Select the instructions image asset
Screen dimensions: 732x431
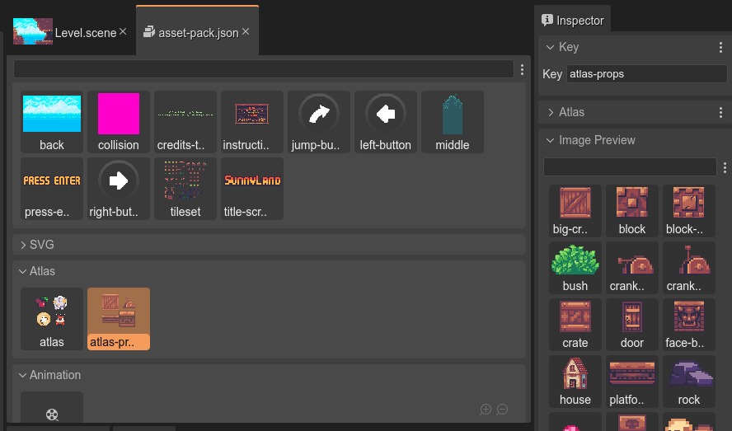(252, 122)
